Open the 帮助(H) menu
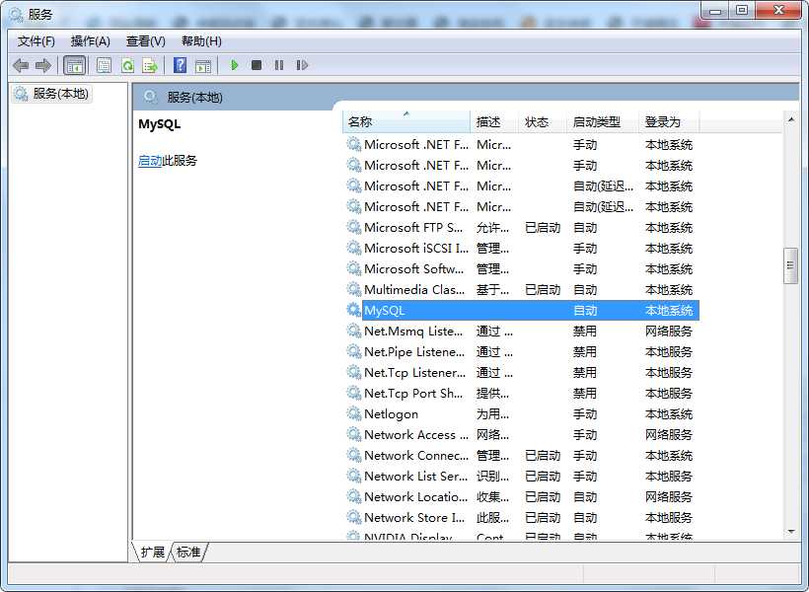 click(201, 41)
